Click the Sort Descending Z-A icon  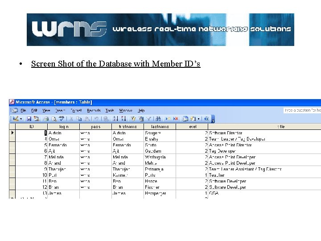pos(123,119)
